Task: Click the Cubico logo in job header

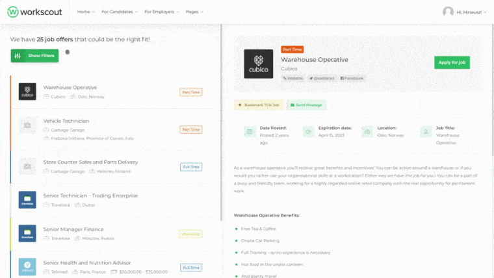Action: point(258,64)
